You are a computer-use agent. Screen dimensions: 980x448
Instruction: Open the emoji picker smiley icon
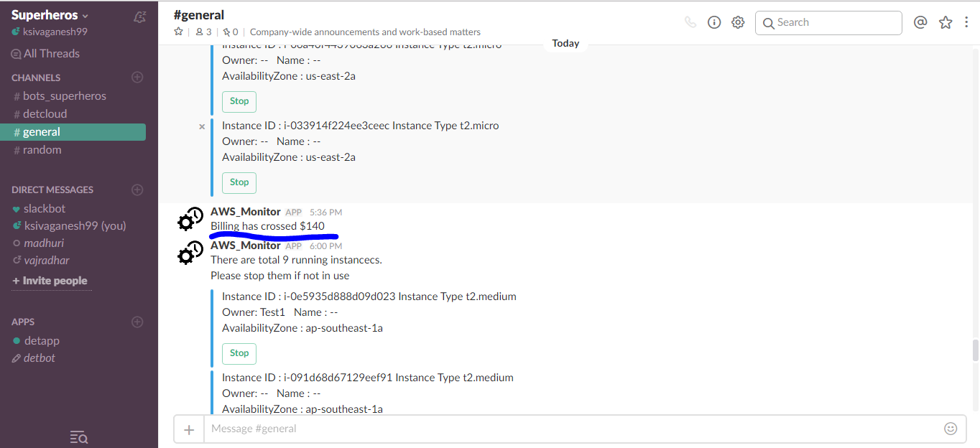(951, 429)
